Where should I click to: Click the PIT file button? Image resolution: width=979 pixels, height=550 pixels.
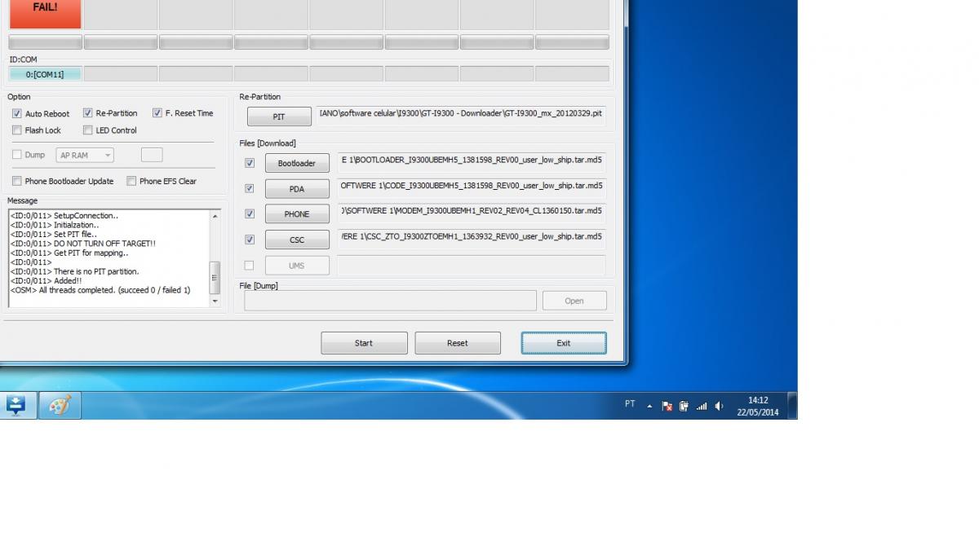pos(279,117)
